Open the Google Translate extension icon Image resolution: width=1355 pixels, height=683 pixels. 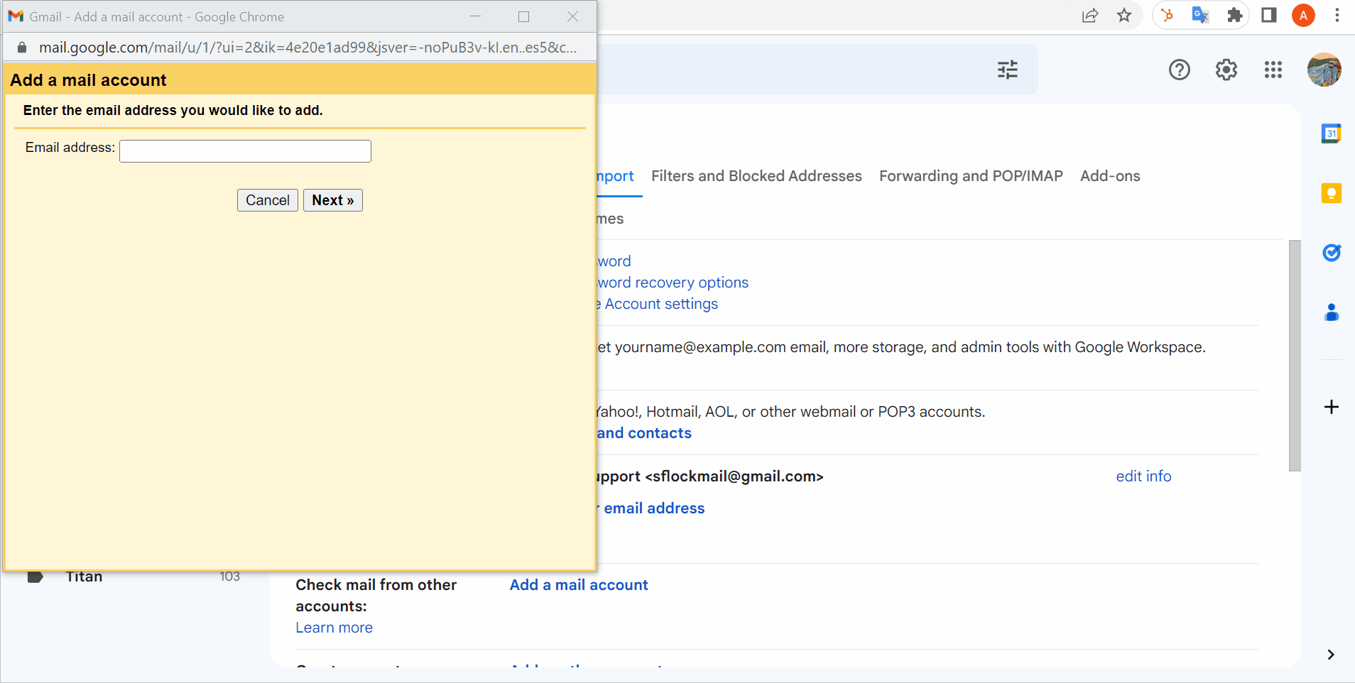[1200, 16]
